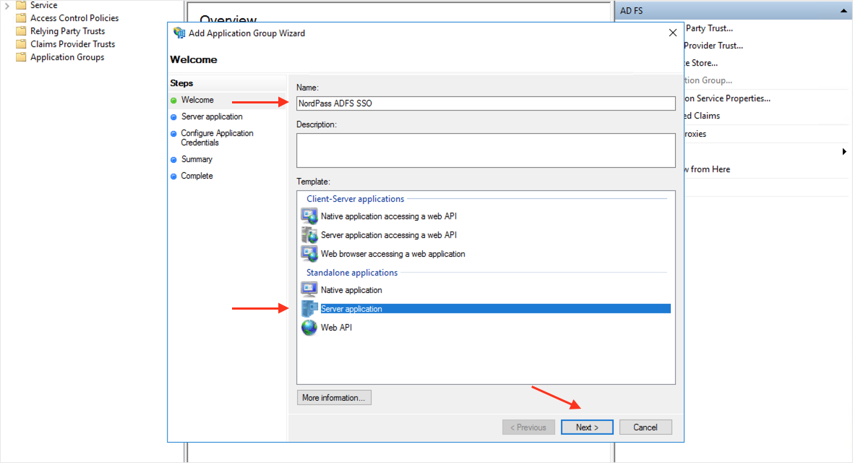Screen dimensions: 853x463
Task: Click the Relying Party Trusts folder icon
Action: (21, 31)
